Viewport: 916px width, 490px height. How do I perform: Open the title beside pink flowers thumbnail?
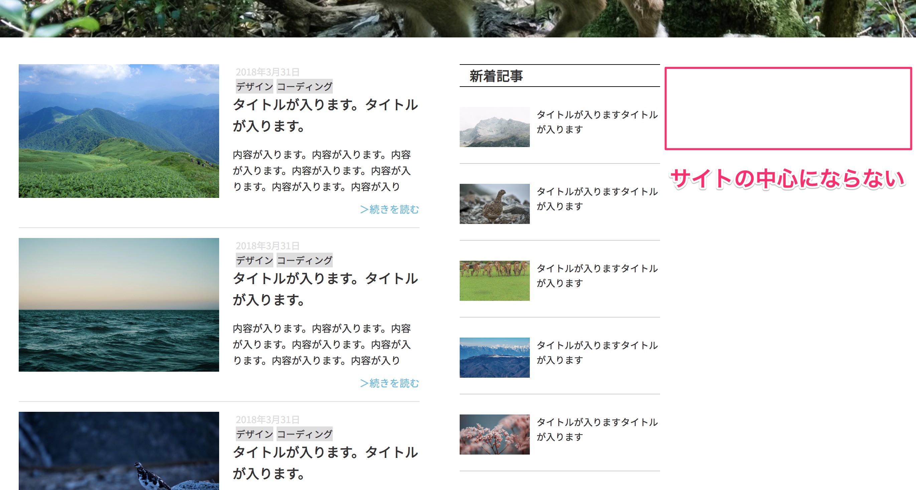coord(597,430)
